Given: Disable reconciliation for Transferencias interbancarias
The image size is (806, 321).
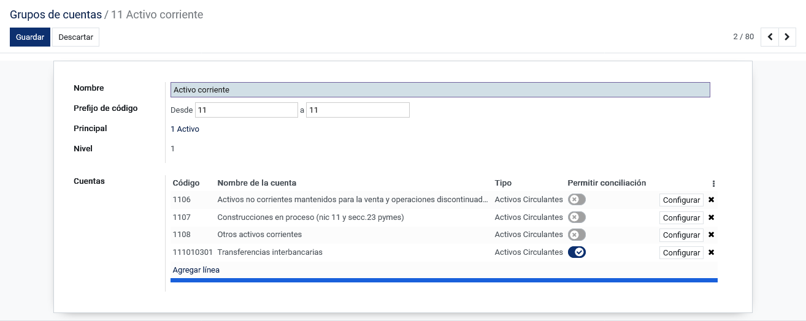Looking at the screenshot, I should (577, 252).
